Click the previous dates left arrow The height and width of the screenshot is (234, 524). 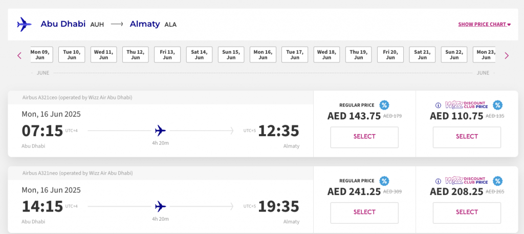coord(19,55)
